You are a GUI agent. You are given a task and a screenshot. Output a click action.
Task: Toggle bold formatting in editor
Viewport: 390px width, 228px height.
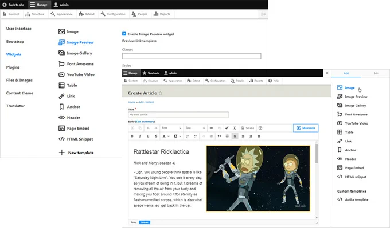(132, 137)
